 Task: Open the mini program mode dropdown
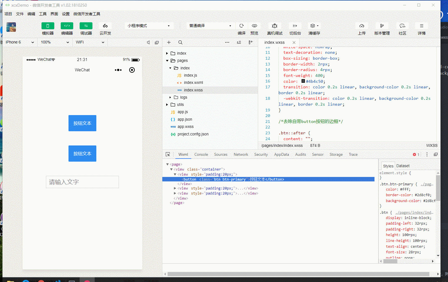click(149, 26)
